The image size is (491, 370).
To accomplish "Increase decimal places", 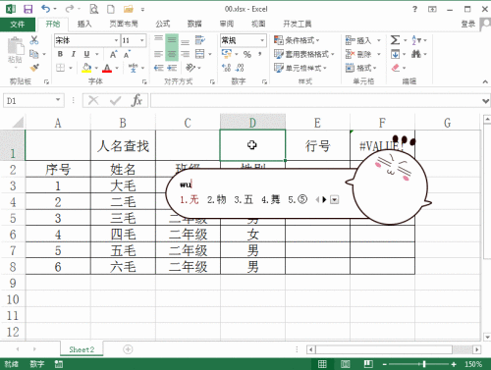I will coord(227,68).
